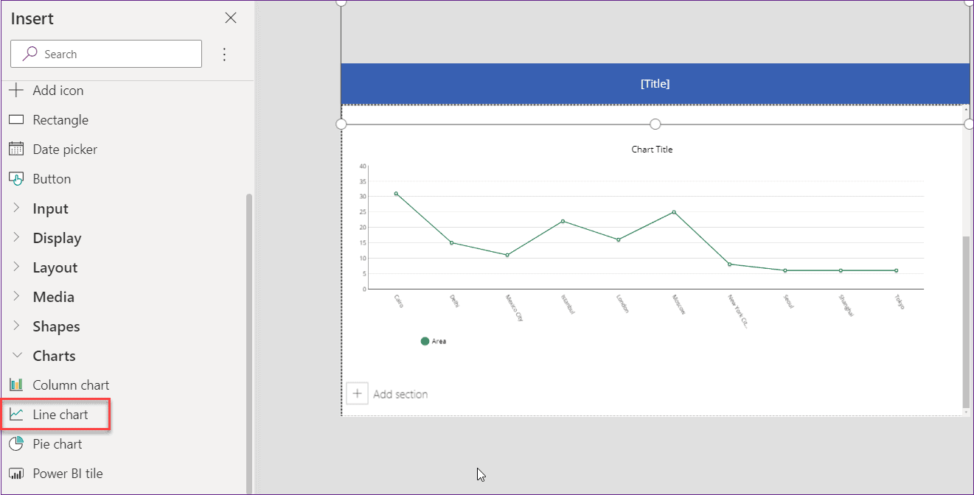The image size is (974, 495).
Task: Click the Line chart icon
Action: [16, 415]
